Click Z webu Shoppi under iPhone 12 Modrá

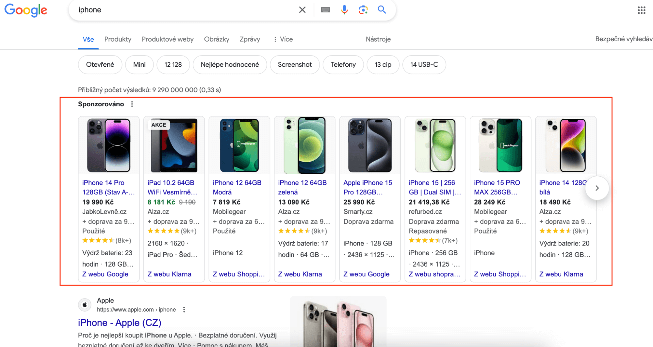[239, 274]
